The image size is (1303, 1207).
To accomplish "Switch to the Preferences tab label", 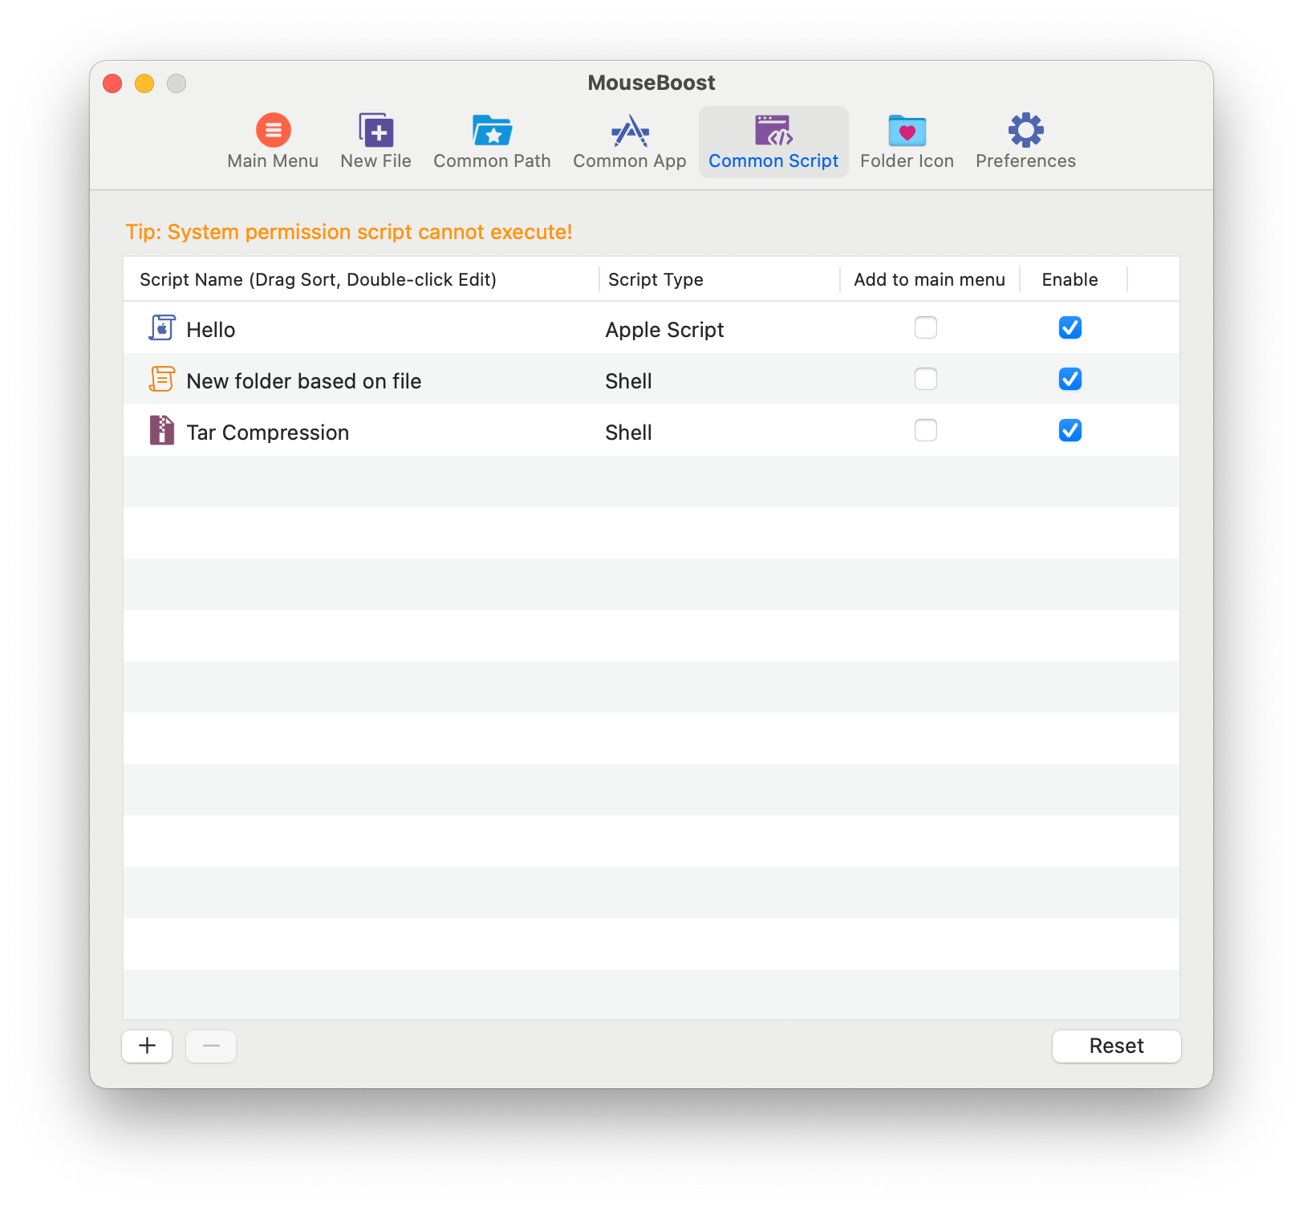I will click(x=1025, y=161).
